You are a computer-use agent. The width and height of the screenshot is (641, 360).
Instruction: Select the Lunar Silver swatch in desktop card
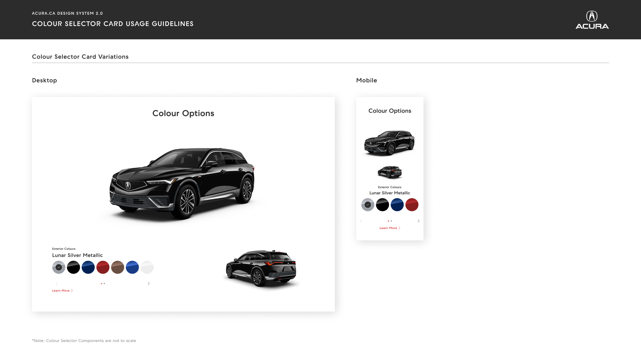click(x=59, y=267)
